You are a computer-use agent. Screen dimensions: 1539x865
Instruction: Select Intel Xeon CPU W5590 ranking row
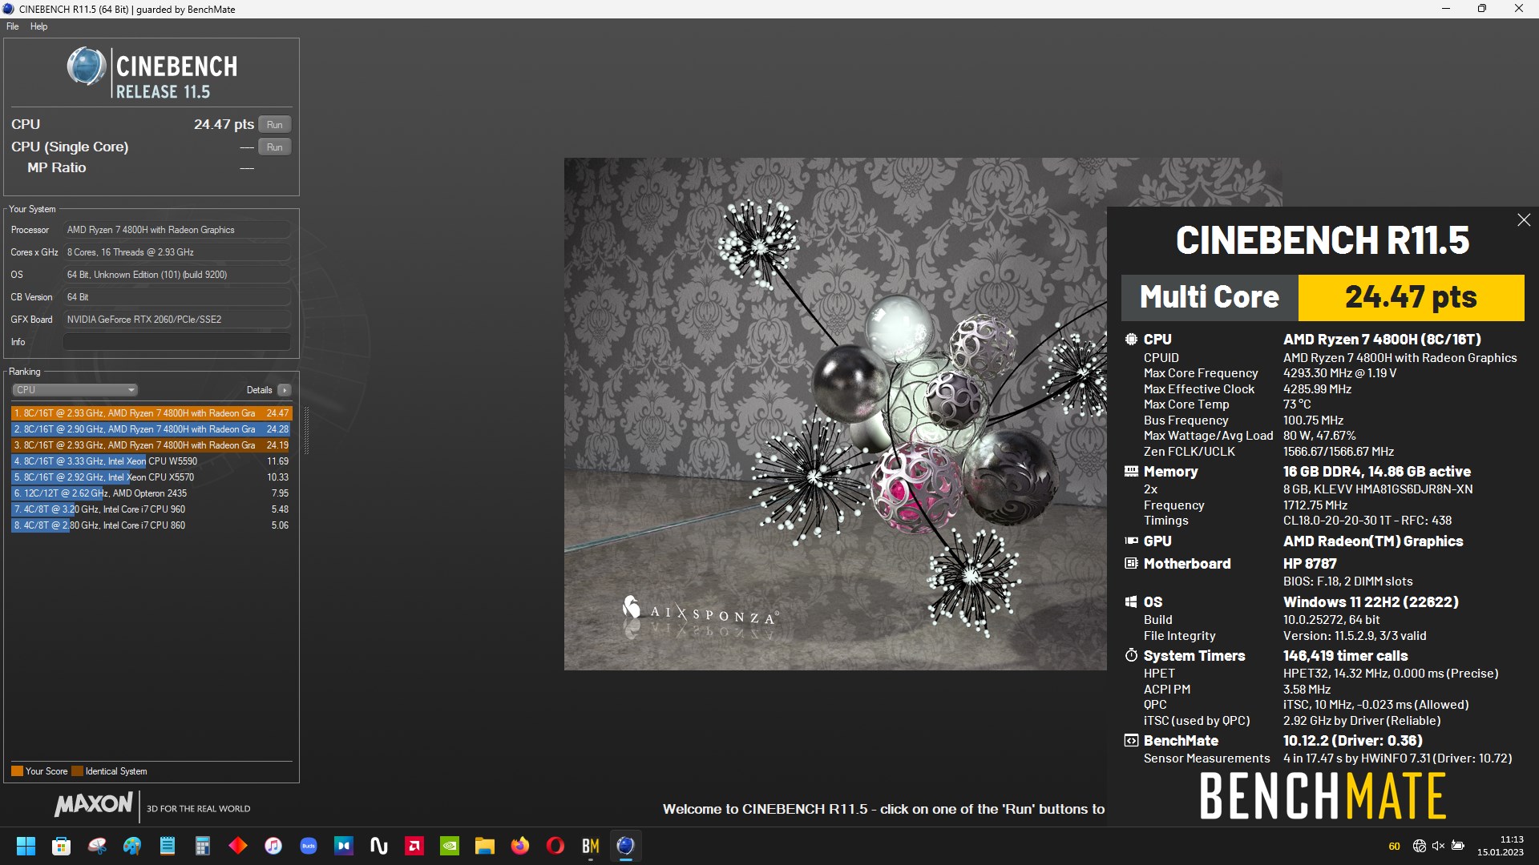(151, 461)
